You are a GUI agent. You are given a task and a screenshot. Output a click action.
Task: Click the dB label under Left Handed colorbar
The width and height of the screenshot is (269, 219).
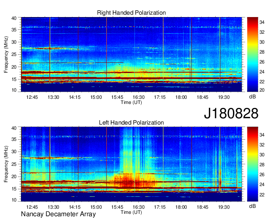(x=252, y=206)
